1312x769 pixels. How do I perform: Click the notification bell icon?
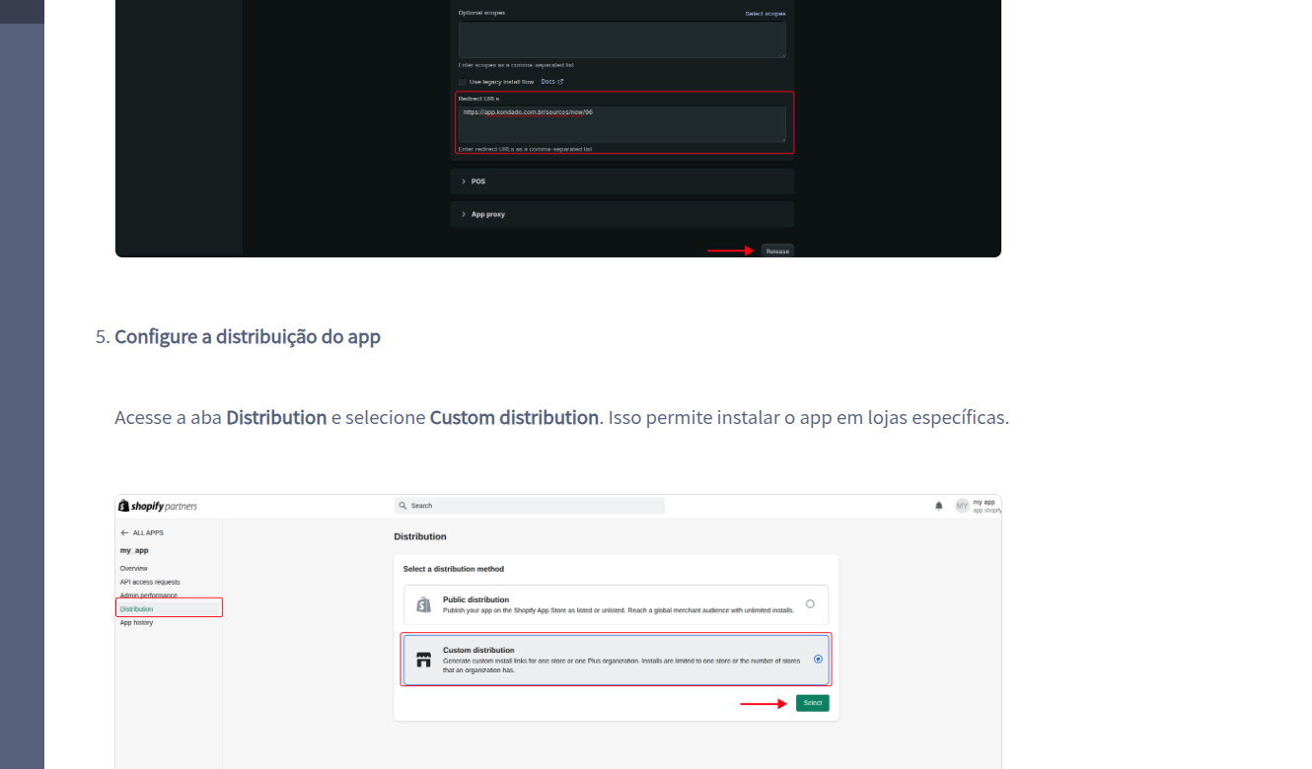(938, 506)
